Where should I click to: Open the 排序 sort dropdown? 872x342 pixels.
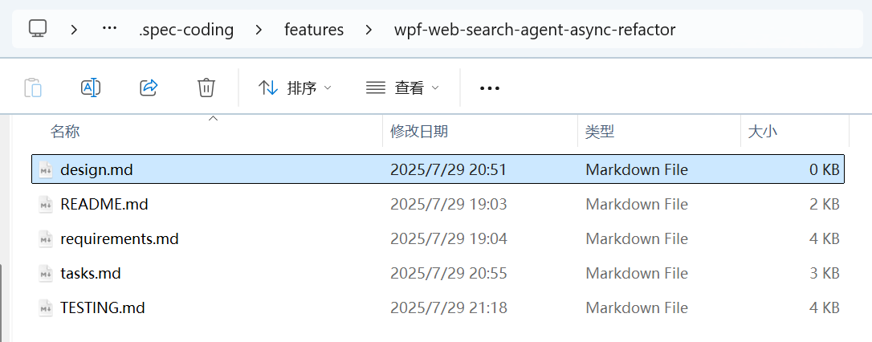[295, 88]
